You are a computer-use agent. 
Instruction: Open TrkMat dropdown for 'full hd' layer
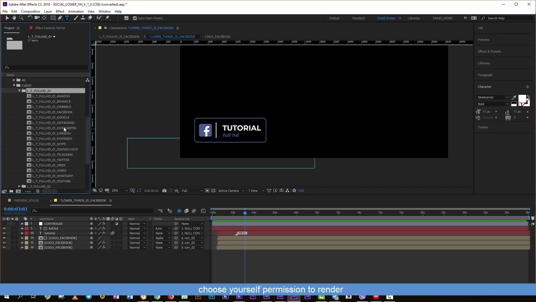pos(162,229)
